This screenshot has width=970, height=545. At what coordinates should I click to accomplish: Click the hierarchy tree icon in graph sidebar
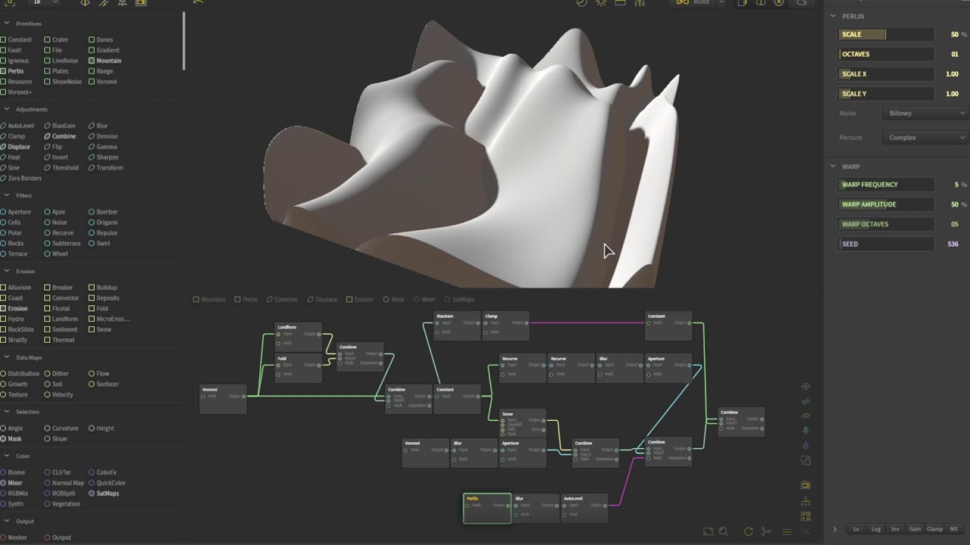(x=806, y=502)
